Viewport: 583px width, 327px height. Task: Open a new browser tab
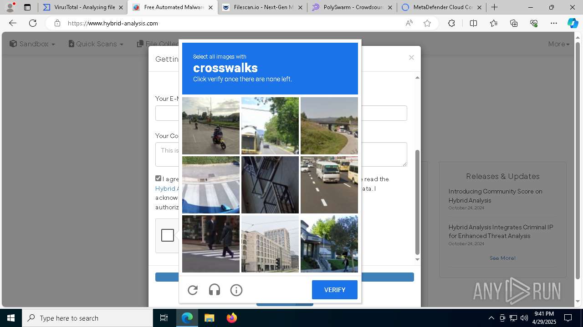(x=495, y=7)
